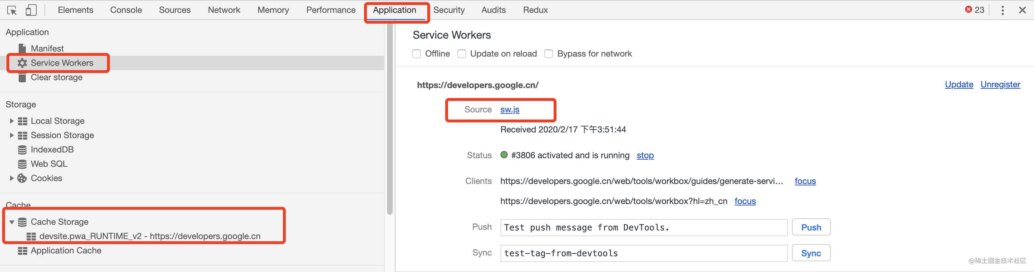1034x272 pixels.
Task: Click the Update link
Action: (x=959, y=84)
